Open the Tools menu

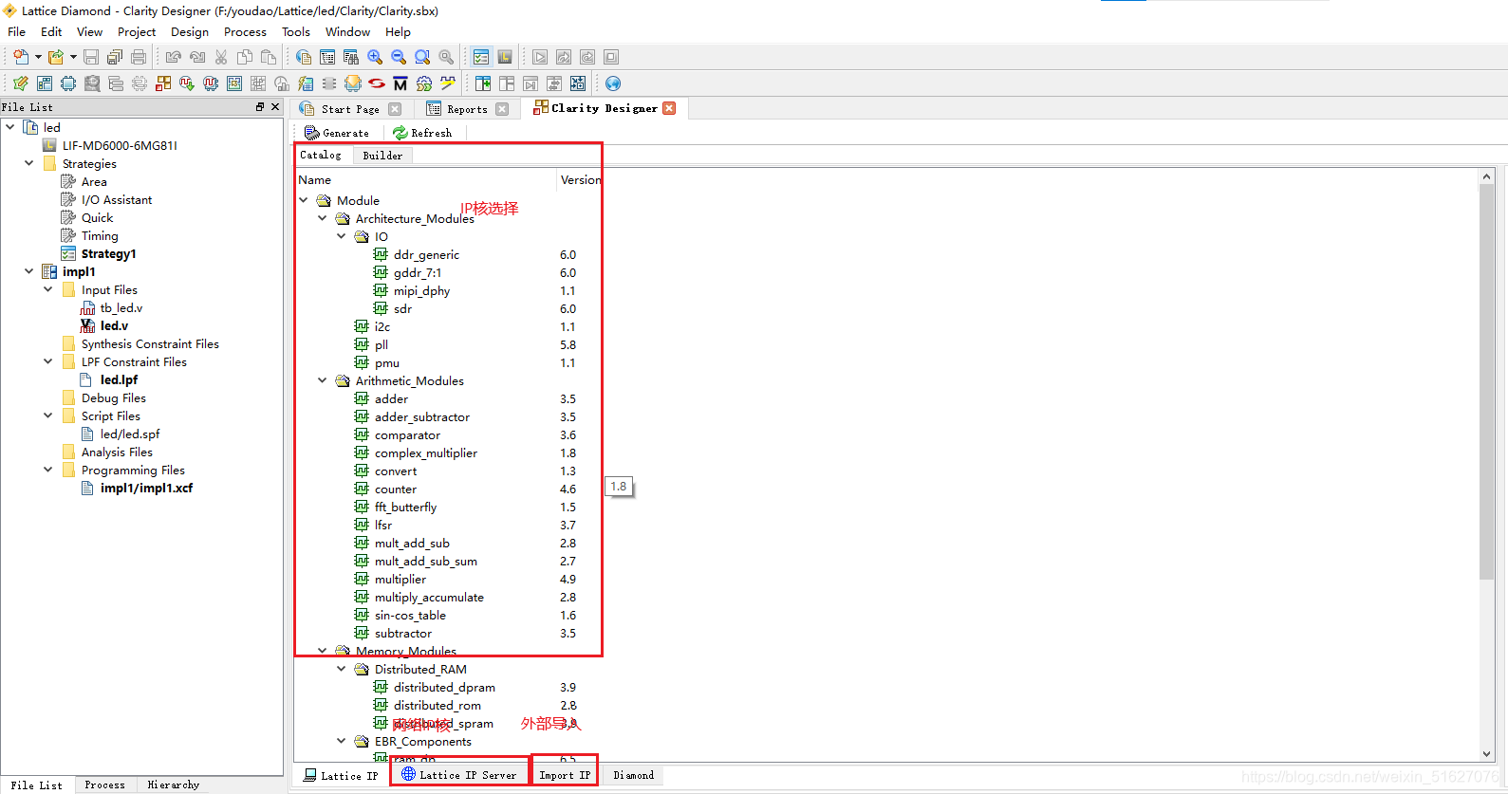coord(296,32)
